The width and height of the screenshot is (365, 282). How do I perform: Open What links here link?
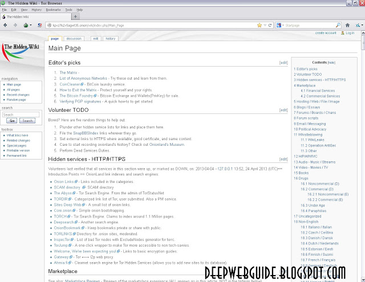pos(17,136)
